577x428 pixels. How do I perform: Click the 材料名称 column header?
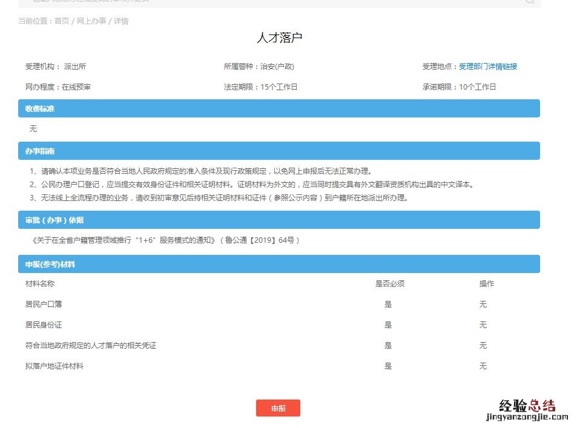pyautogui.click(x=40, y=284)
